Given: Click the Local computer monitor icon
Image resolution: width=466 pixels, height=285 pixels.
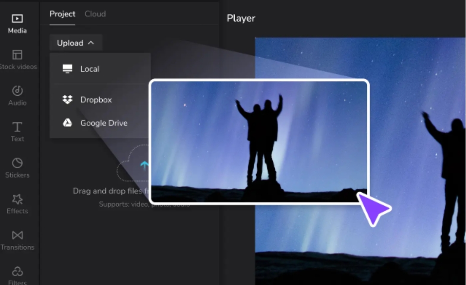Looking at the screenshot, I should click(67, 69).
